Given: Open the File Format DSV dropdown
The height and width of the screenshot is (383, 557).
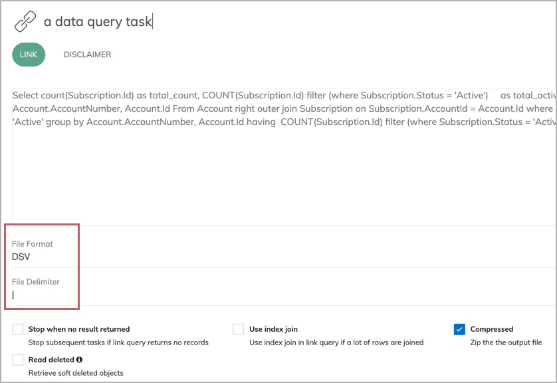Looking at the screenshot, I should click(284, 257).
